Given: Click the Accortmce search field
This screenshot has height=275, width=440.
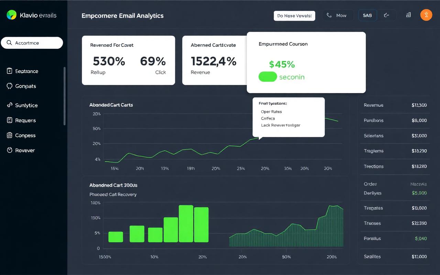Looking at the screenshot, I should coord(32,43).
